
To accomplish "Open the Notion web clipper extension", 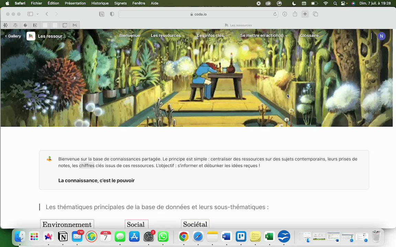I will [x=102, y=14].
